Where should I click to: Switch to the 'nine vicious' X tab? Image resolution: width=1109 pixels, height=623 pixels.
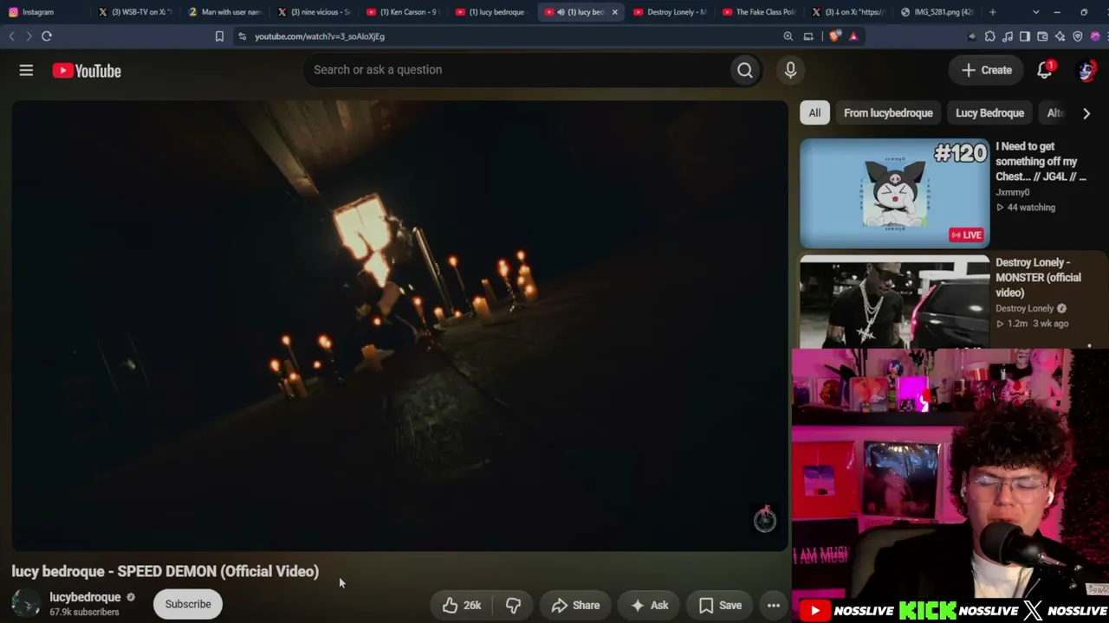[x=315, y=12]
